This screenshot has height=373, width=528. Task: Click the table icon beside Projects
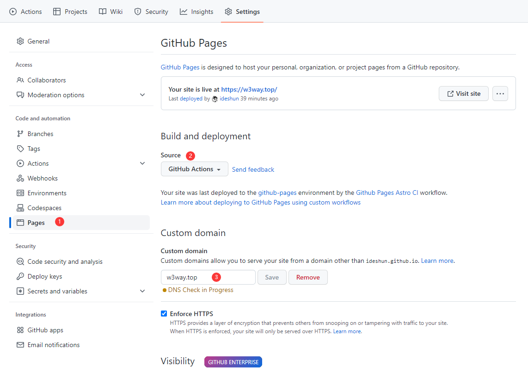[x=57, y=12]
